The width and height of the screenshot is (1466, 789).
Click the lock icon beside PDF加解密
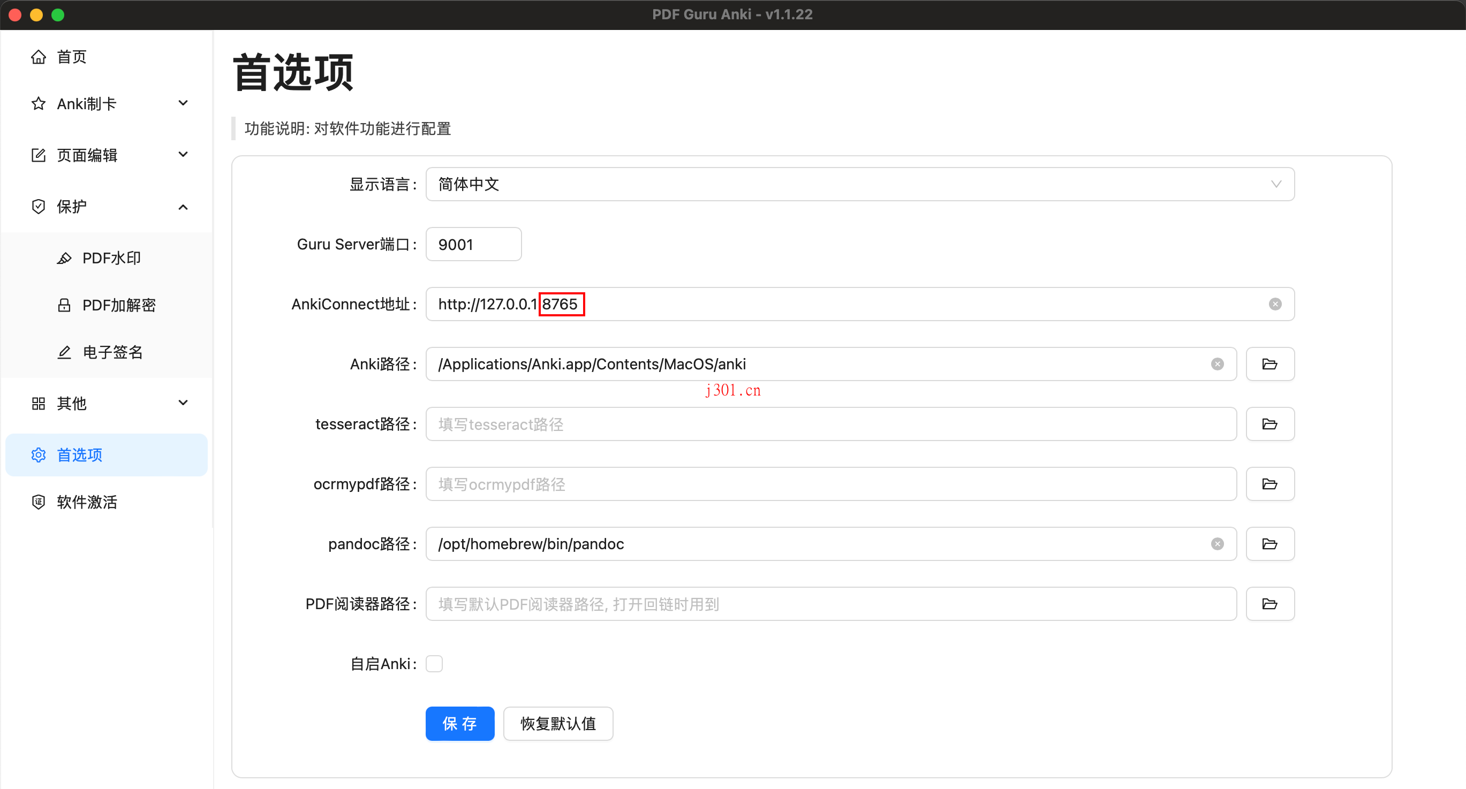tap(64, 306)
